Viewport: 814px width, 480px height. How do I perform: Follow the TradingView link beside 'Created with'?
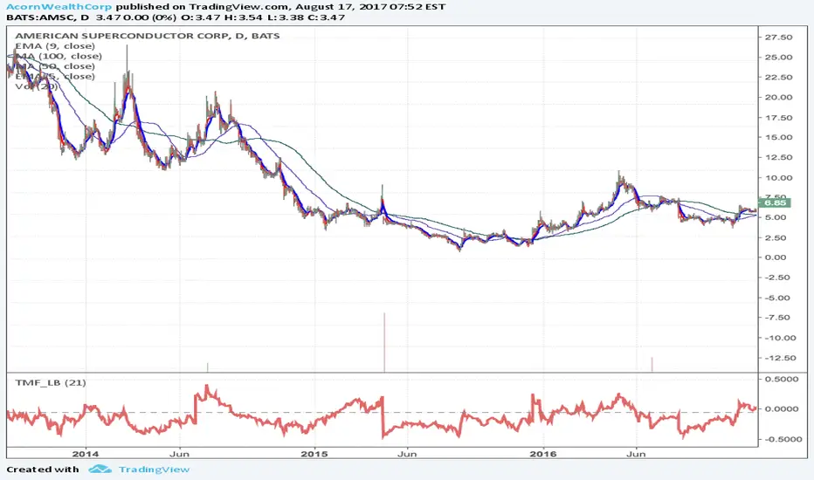155,470
